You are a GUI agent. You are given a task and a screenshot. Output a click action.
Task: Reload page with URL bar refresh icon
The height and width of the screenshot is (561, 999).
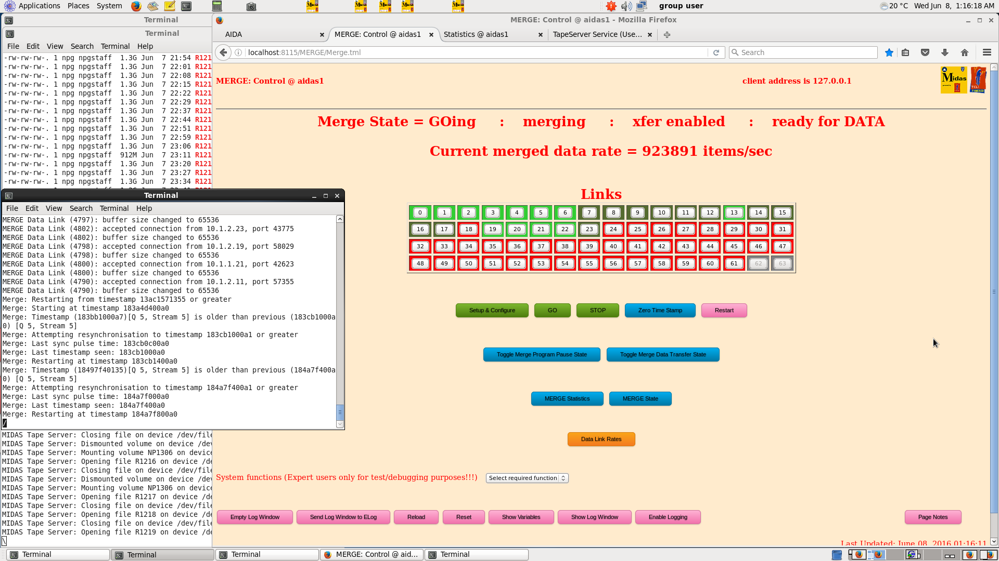point(716,52)
